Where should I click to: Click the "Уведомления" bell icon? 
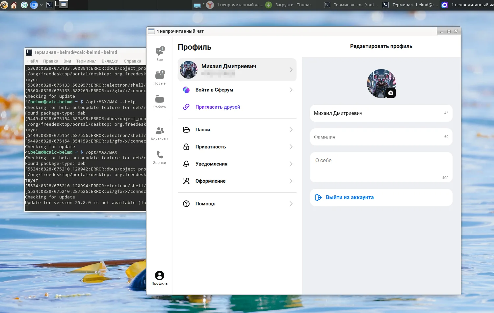pos(186,164)
